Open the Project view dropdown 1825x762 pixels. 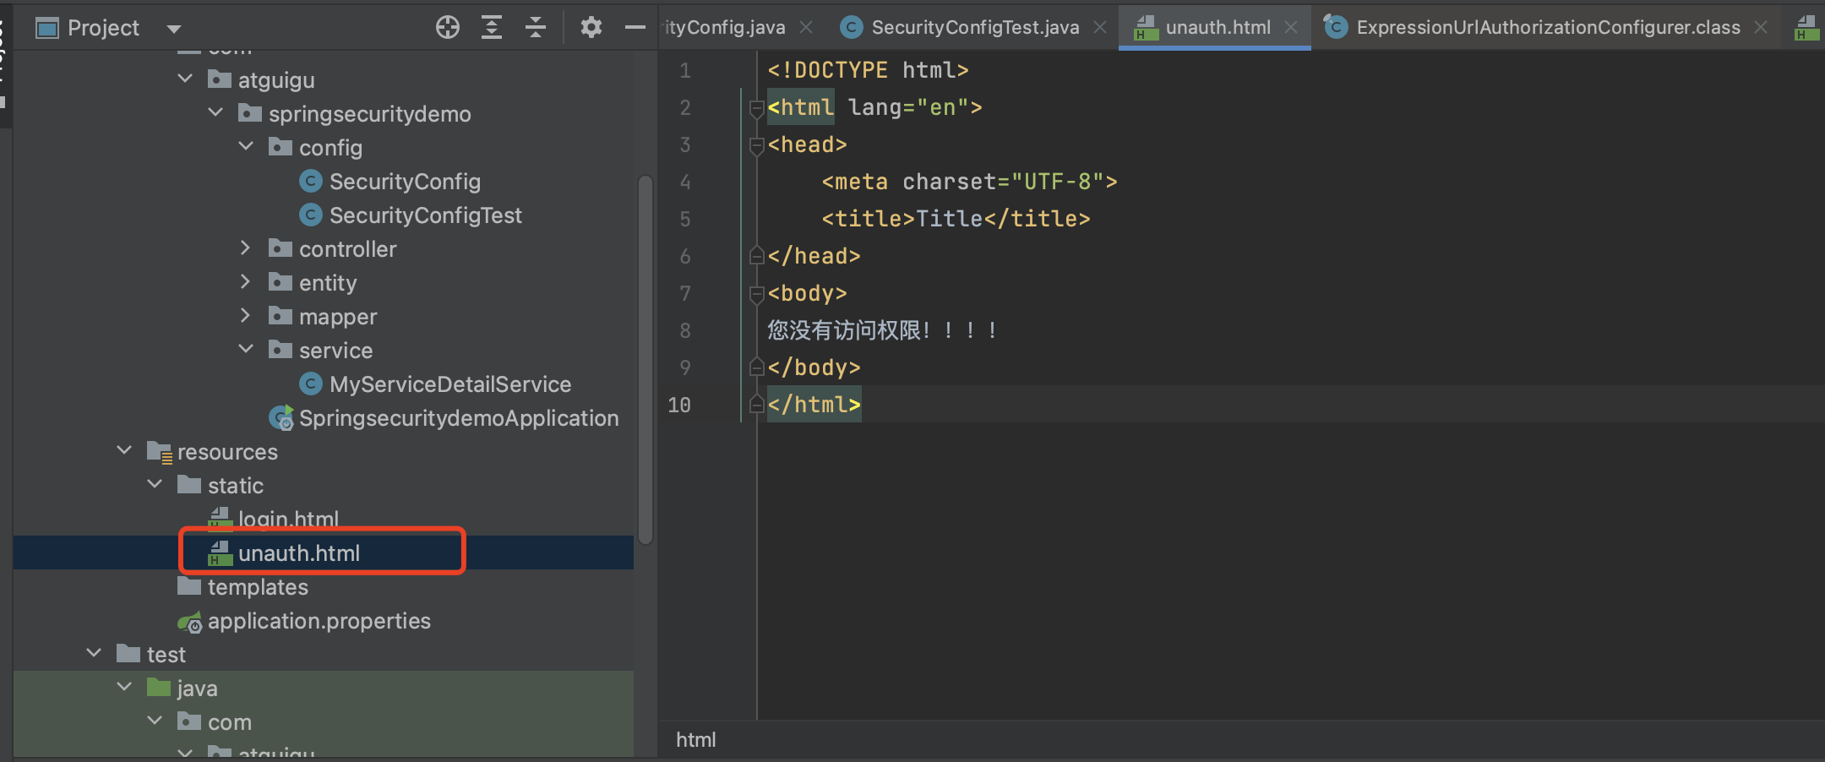174,29
